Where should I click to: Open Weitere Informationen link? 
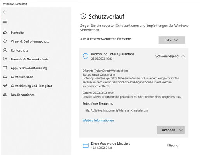98,121
